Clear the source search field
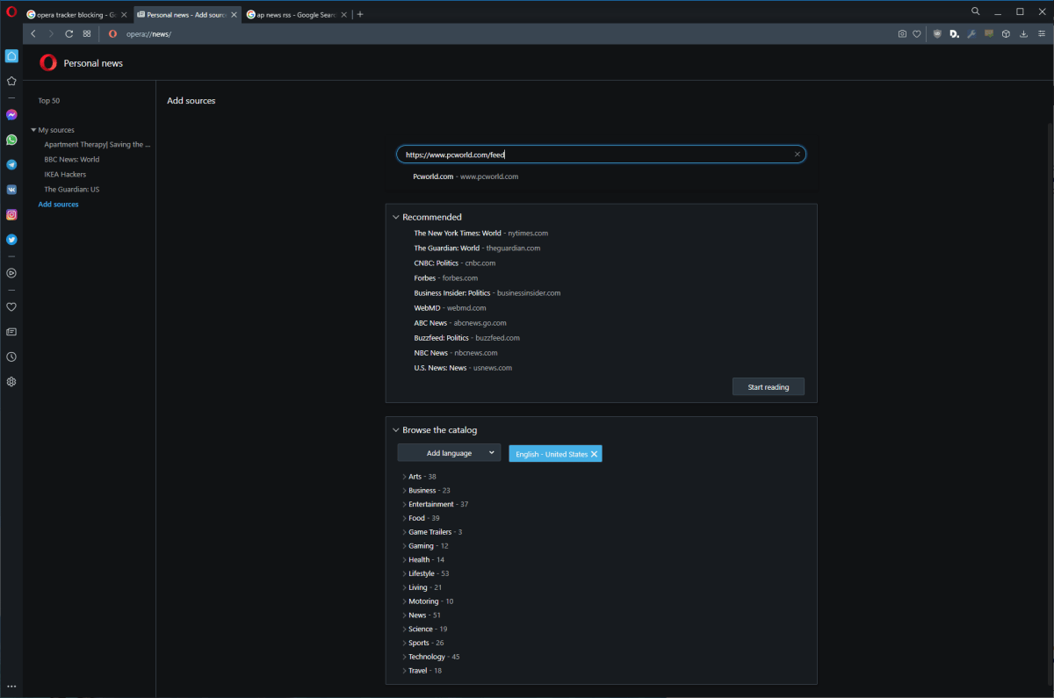 tap(798, 155)
